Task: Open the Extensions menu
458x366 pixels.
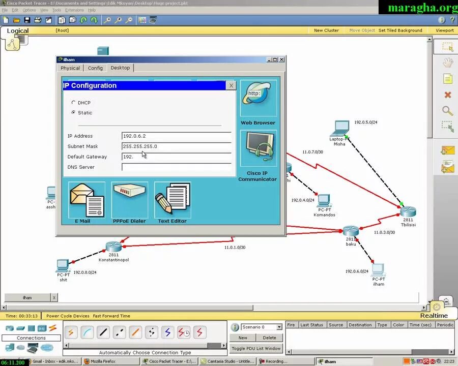Action: point(74,10)
